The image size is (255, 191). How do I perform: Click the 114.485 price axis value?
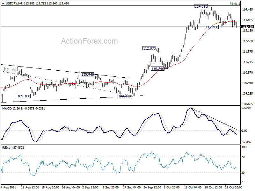point(248,10)
